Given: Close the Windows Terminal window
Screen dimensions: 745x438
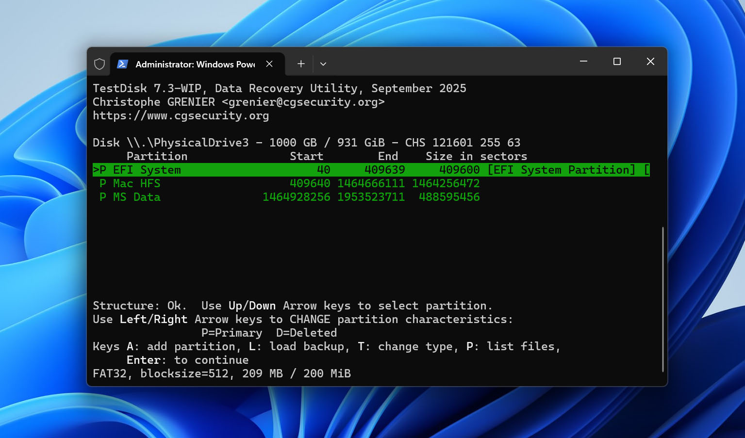Looking at the screenshot, I should [x=650, y=62].
